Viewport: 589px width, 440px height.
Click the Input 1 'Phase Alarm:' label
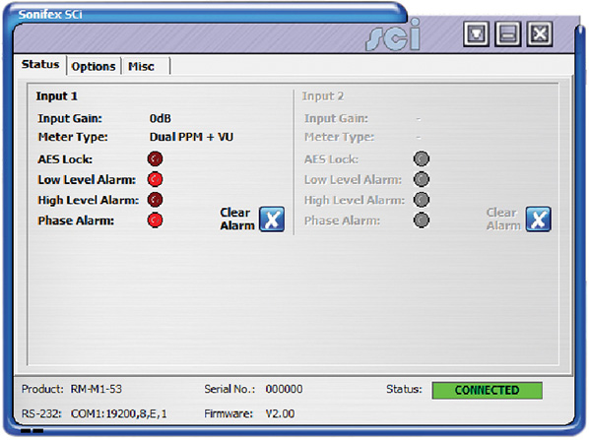[76, 220]
